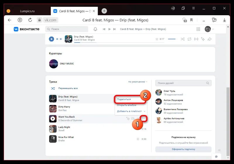Open the chat bubble icon at bottom
Viewport: 234px width, 164px height.
(216, 156)
